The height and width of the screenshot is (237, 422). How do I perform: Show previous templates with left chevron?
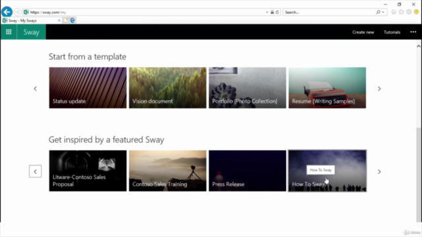click(35, 89)
